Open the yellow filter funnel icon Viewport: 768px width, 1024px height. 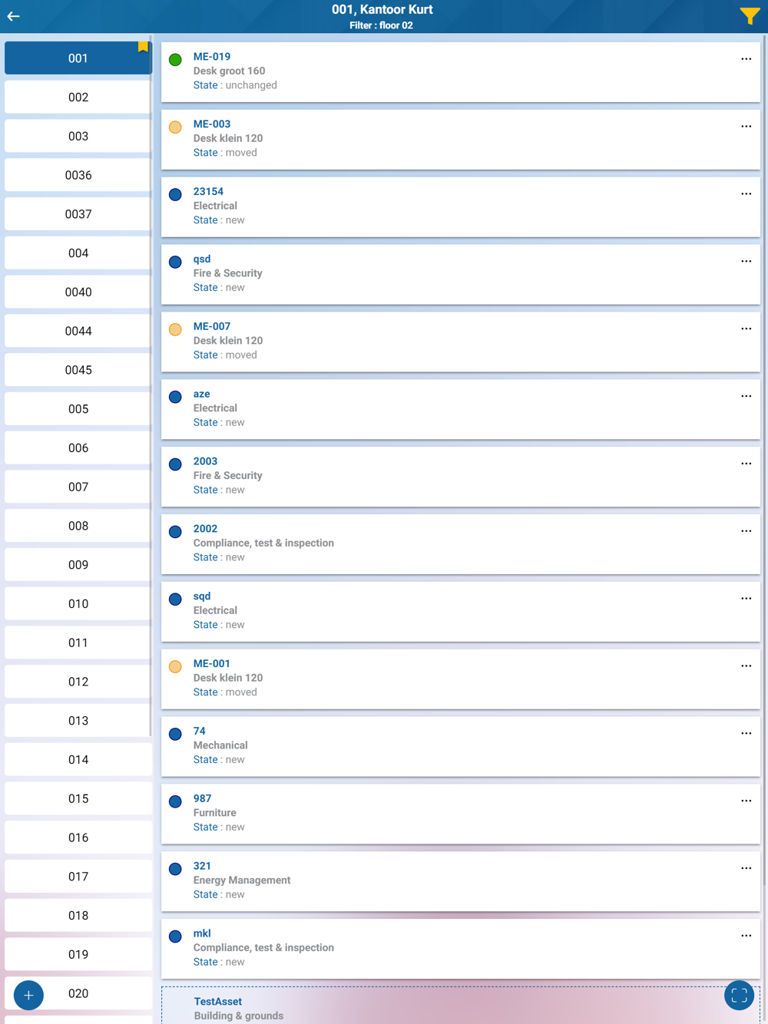[749, 16]
